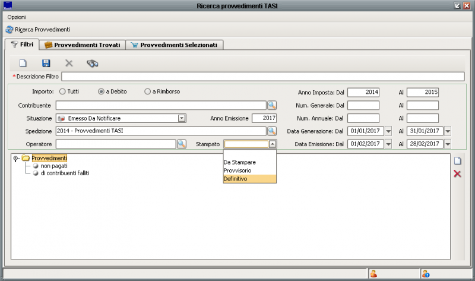475x281 pixels.
Task: Start search with the binoculars icon
Action: 92,63
